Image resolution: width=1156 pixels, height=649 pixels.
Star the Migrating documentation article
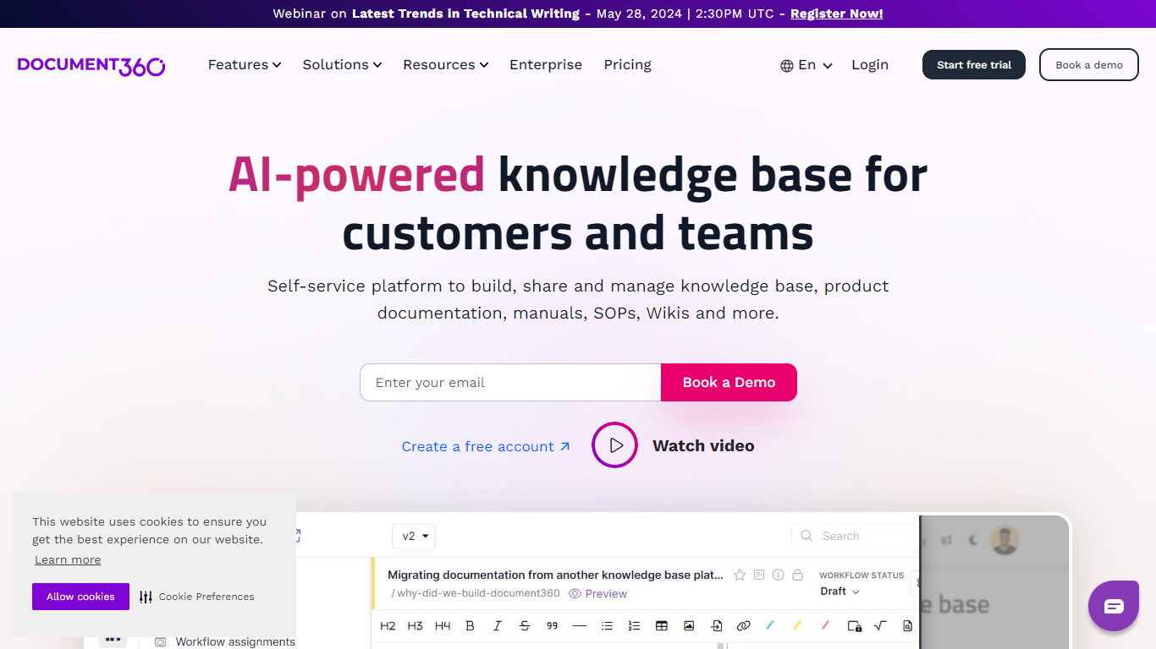[x=740, y=575]
